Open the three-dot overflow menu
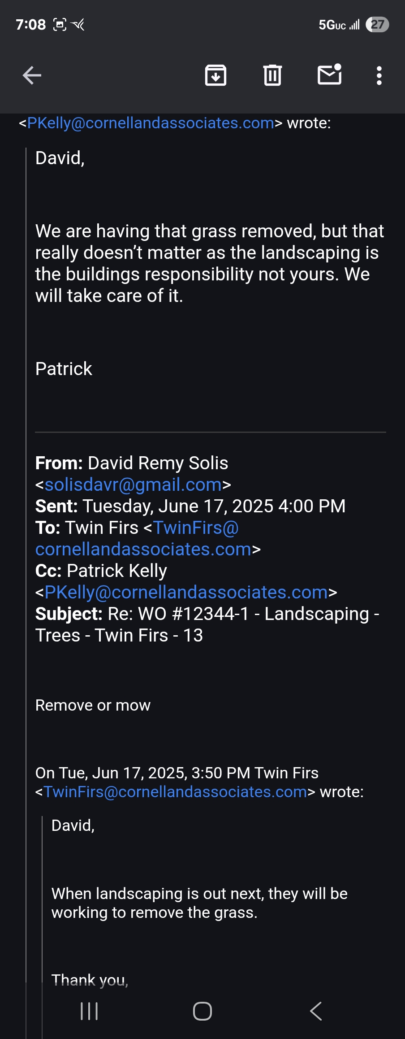The image size is (405, 1039). [x=379, y=75]
